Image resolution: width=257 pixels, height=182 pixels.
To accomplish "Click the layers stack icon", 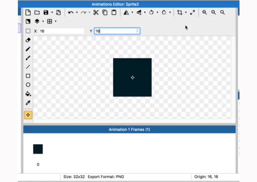I will pyautogui.click(x=37, y=21).
